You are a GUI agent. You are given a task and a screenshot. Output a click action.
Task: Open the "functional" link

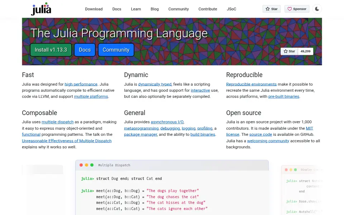point(31,134)
